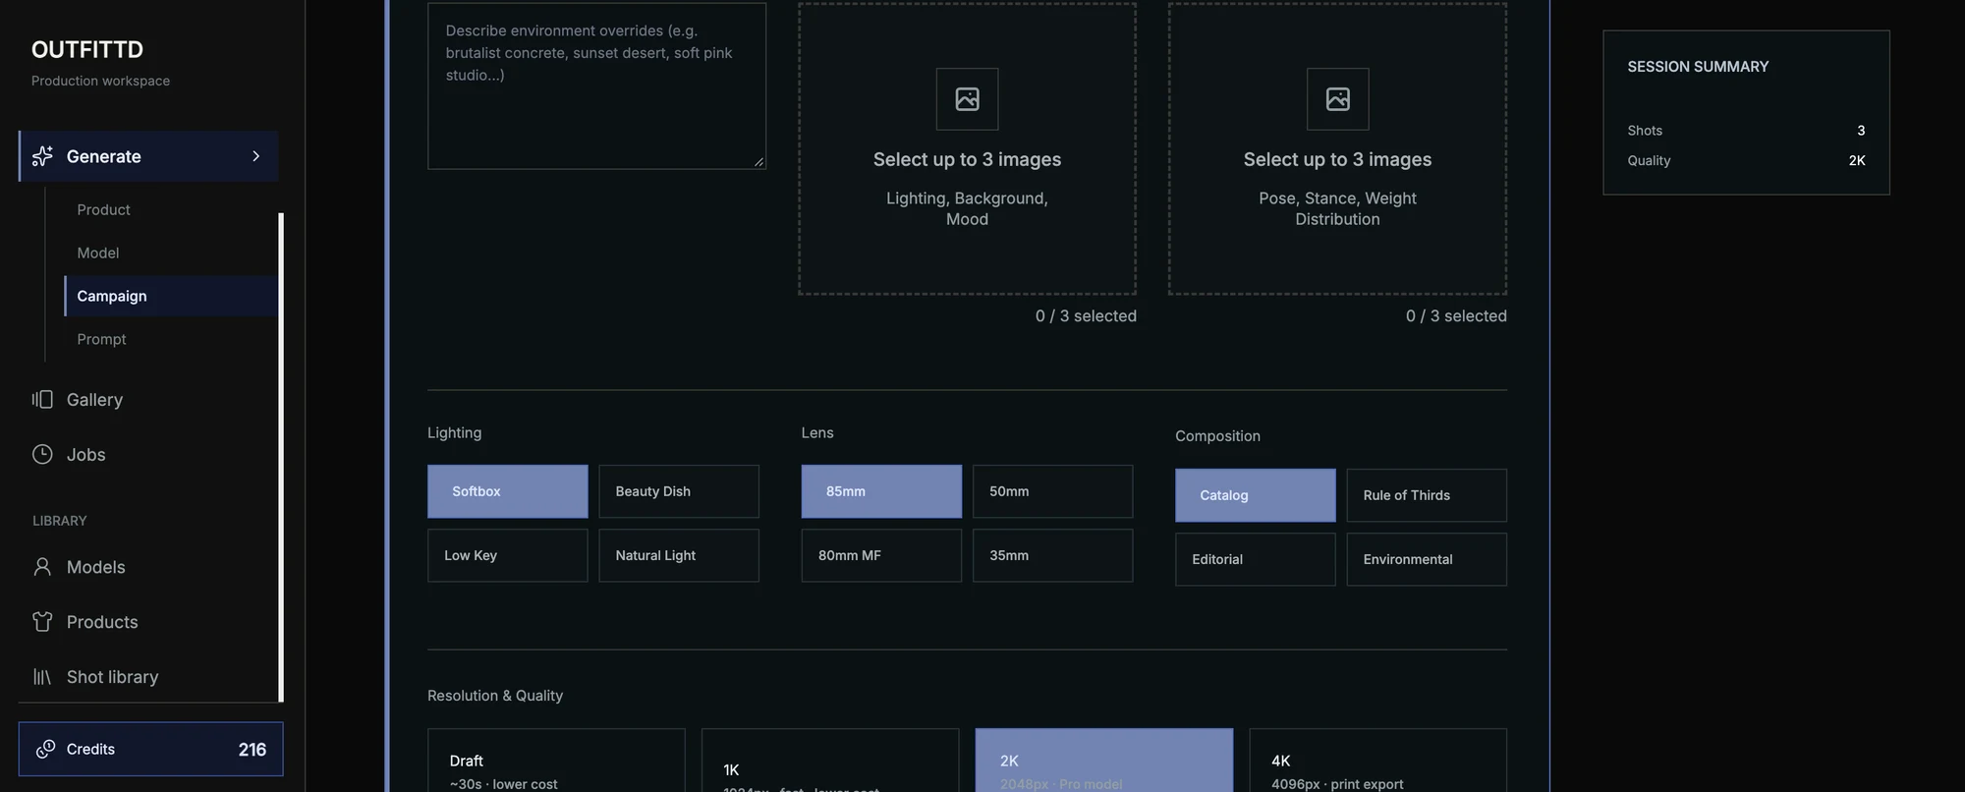Click the sidebar vertical scrollbar
Screen dimensions: 1965x792
coord(281,457)
